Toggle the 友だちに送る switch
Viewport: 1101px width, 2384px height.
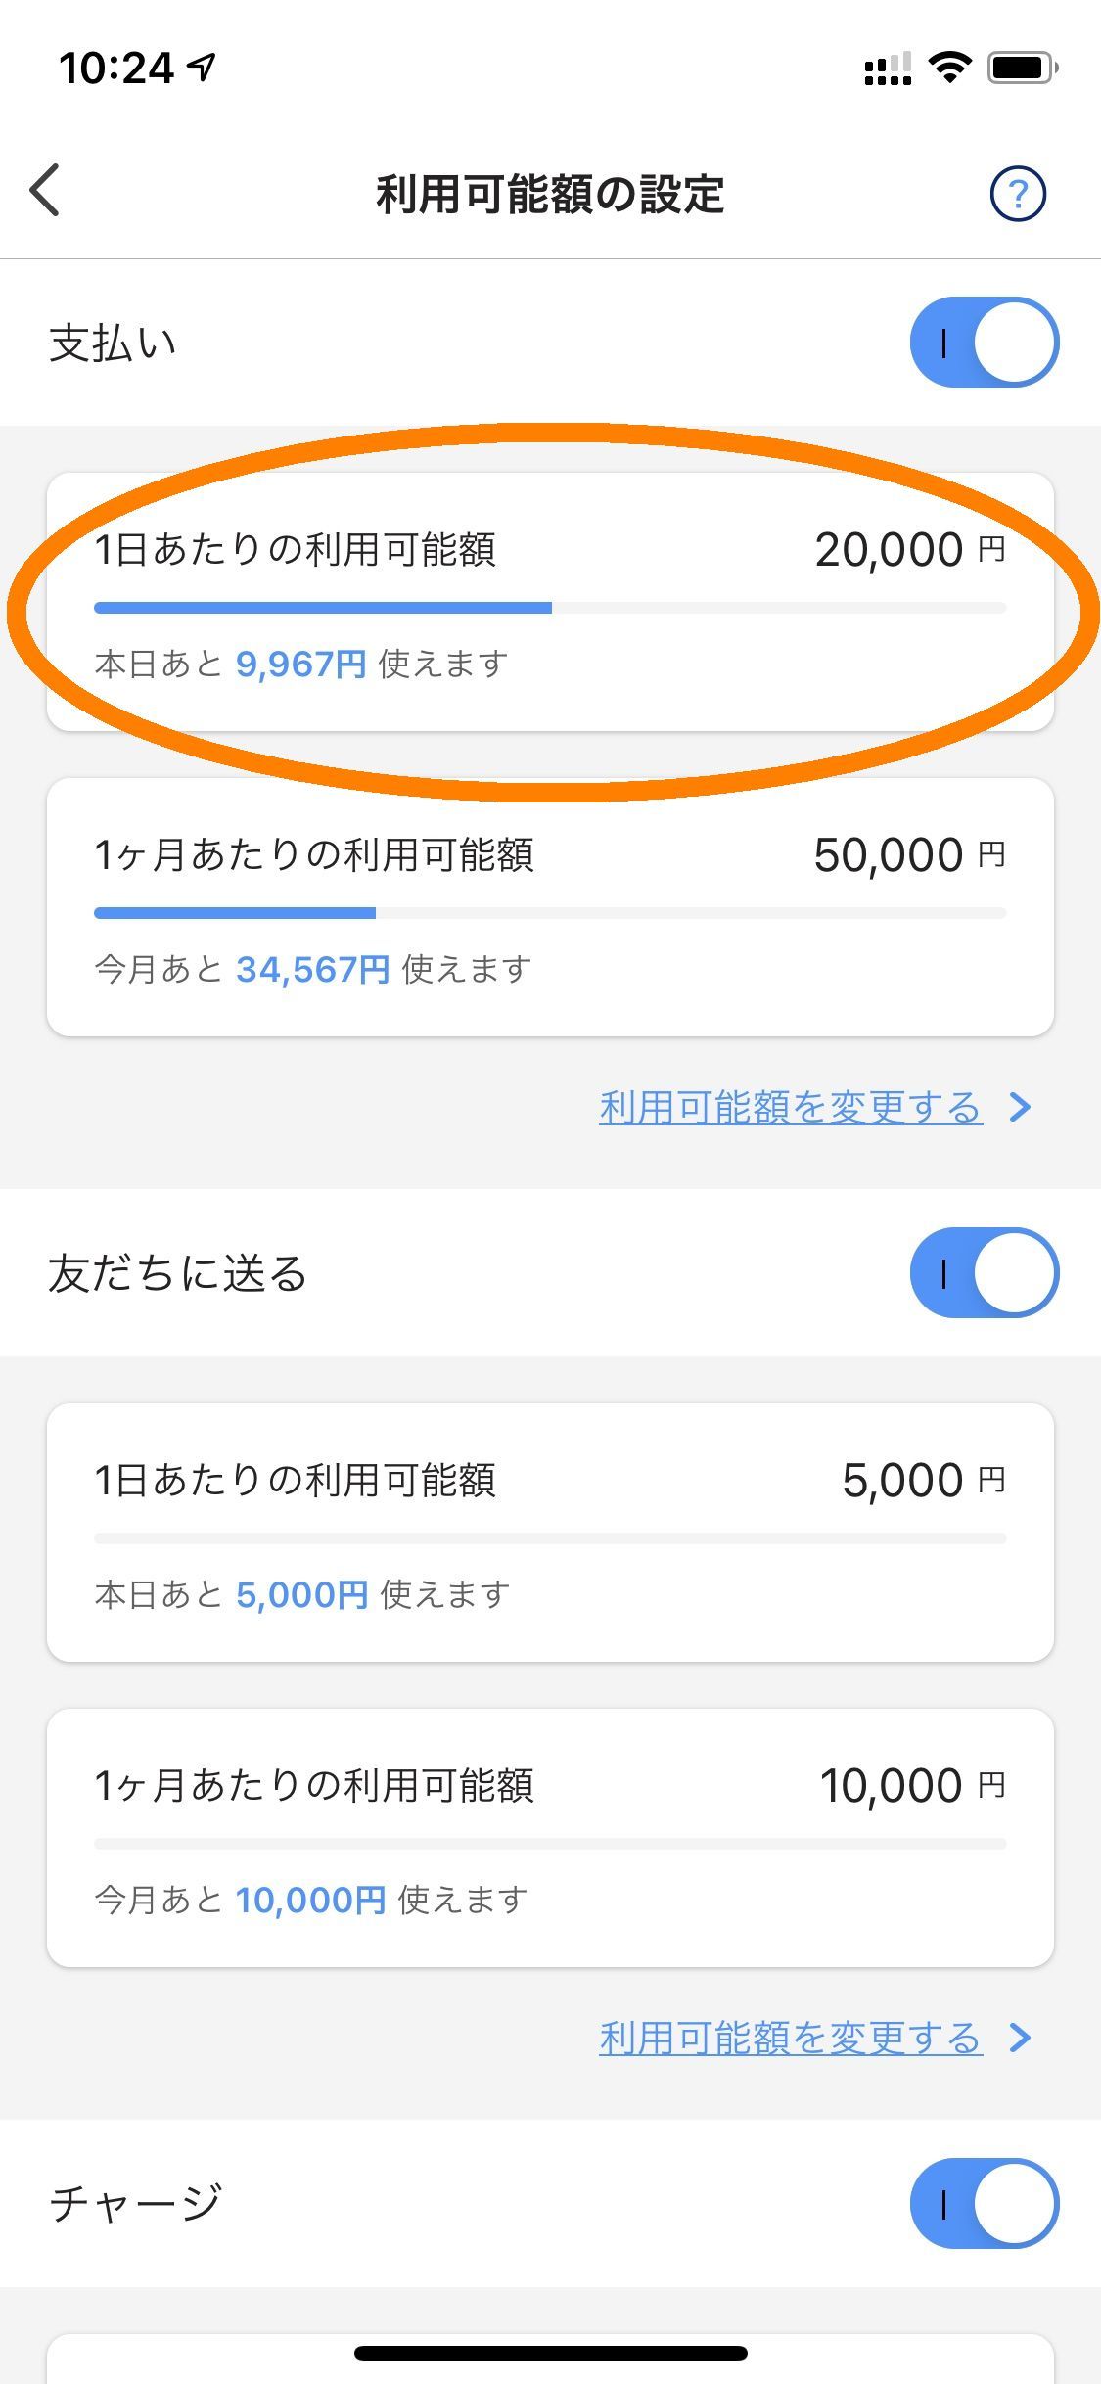tap(984, 1272)
